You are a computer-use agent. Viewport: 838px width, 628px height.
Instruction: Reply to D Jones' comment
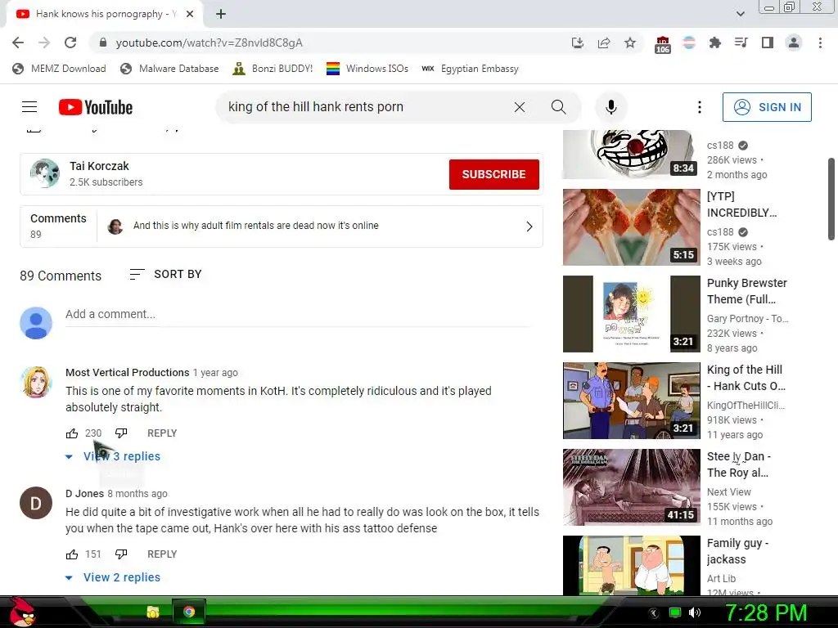(162, 554)
